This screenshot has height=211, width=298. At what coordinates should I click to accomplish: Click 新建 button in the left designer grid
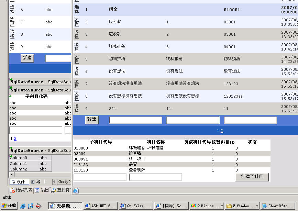click(x=27, y=58)
